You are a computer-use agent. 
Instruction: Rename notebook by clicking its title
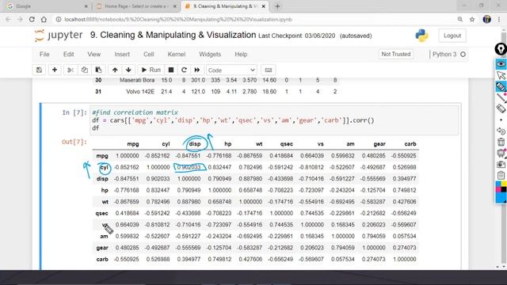(173, 35)
